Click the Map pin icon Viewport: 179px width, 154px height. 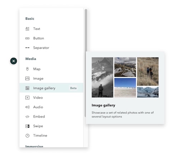point(27,69)
